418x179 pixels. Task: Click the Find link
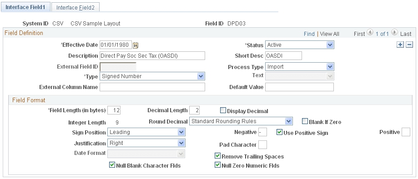[x=309, y=34]
